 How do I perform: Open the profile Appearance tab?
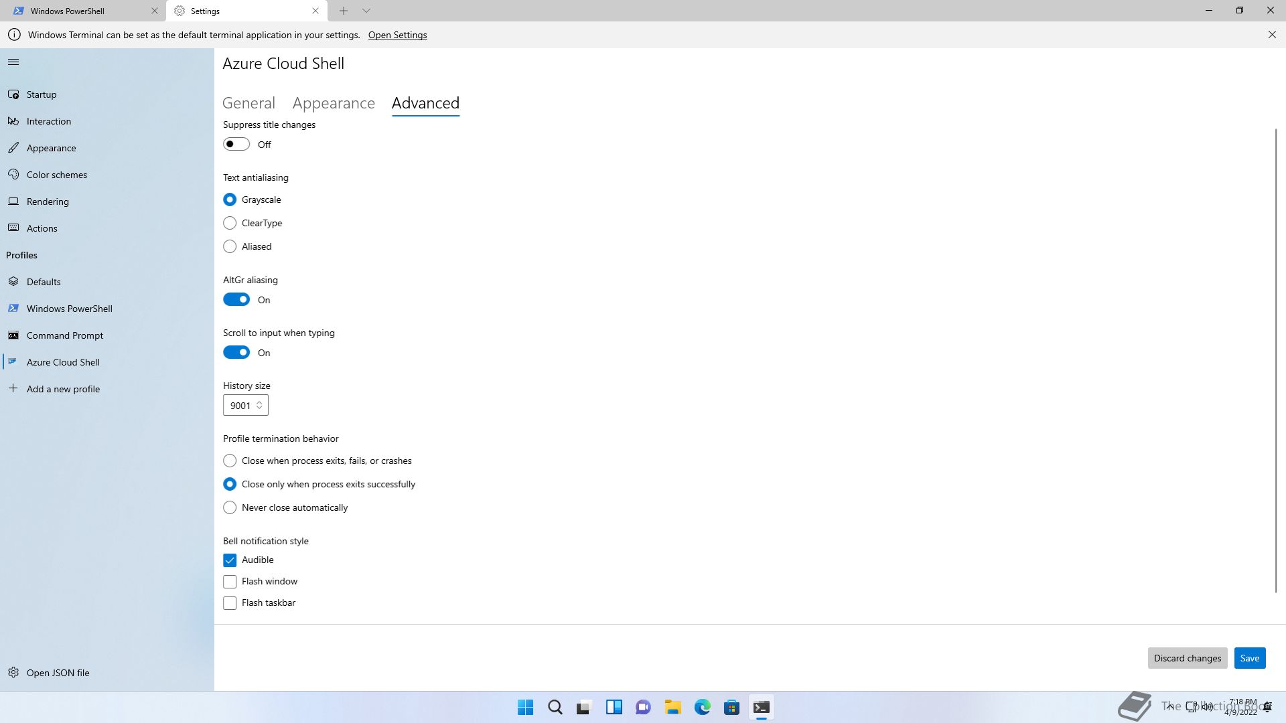tap(334, 103)
